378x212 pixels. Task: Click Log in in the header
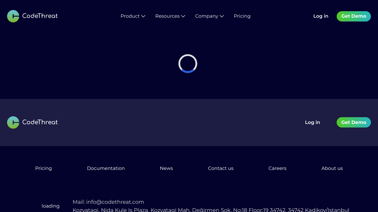point(321,16)
